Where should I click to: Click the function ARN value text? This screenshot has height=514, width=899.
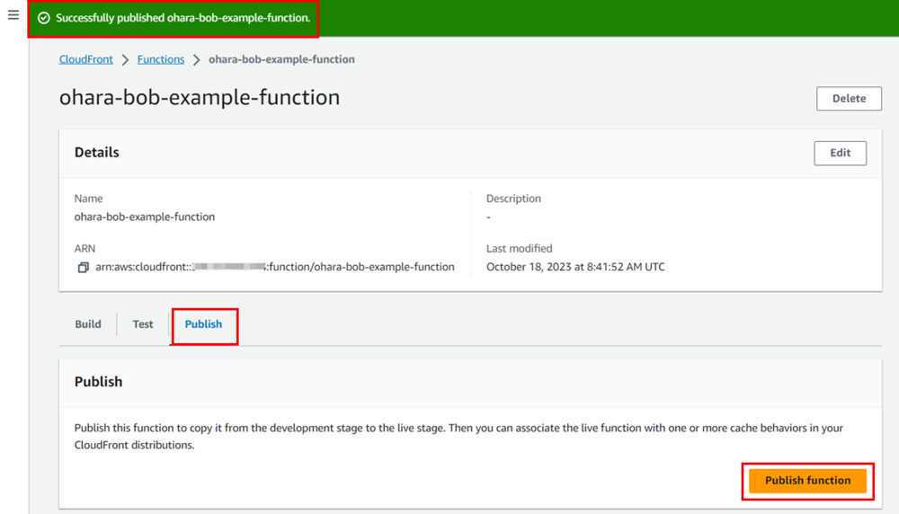point(274,267)
